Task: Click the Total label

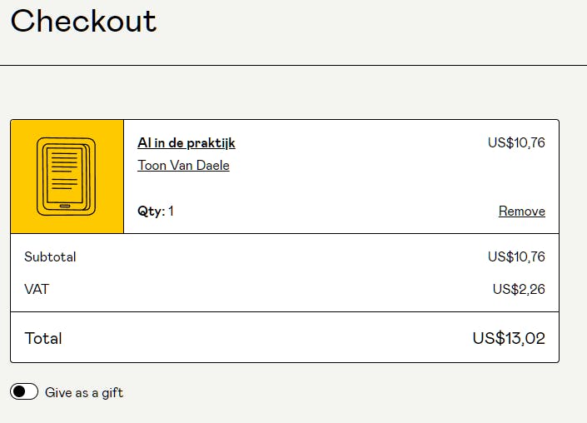Action: (43, 338)
